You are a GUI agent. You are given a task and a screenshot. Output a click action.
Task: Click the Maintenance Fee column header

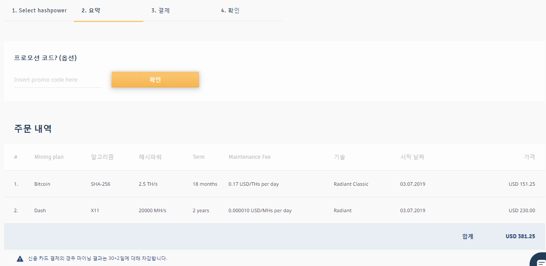[x=250, y=157]
